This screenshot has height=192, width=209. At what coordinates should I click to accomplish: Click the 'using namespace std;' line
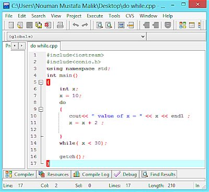(78, 69)
